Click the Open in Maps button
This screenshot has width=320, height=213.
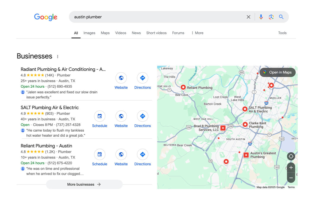[277, 72]
